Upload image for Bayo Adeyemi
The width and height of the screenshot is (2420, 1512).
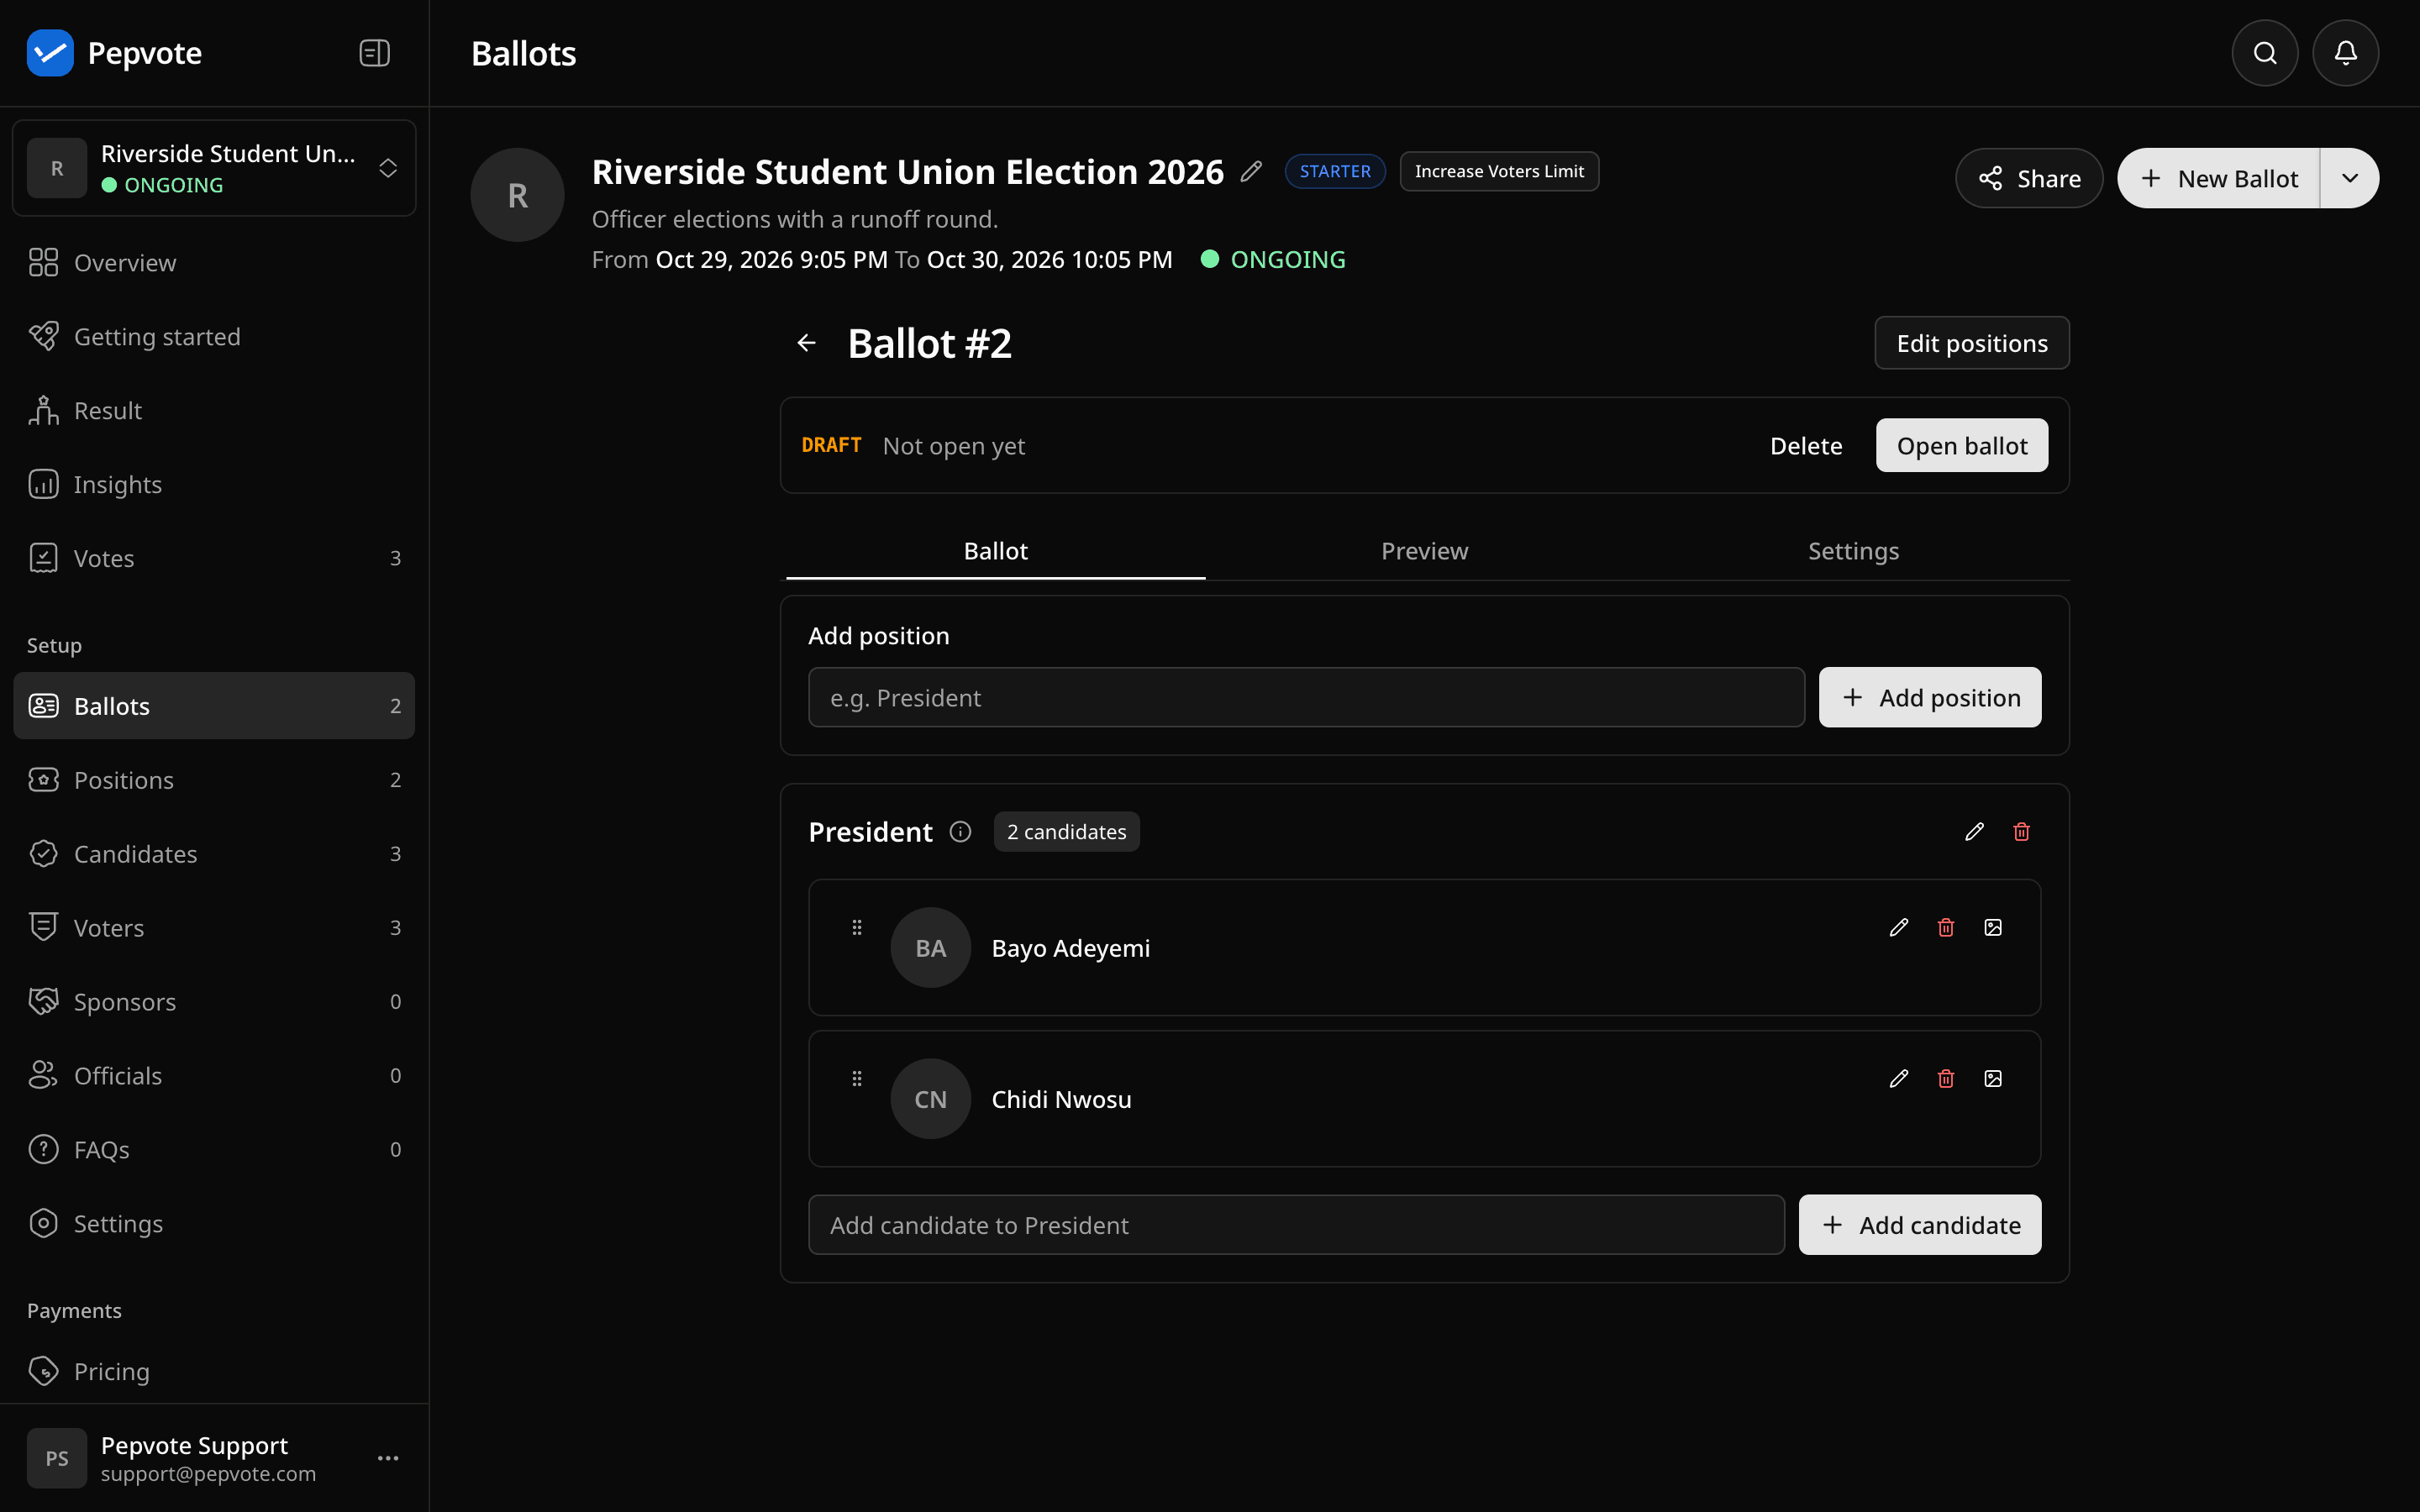[x=1992, y=928]
